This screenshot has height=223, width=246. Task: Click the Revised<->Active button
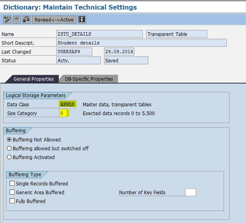coord(54,20)
